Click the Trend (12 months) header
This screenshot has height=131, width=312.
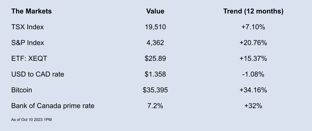coord(253,11)
